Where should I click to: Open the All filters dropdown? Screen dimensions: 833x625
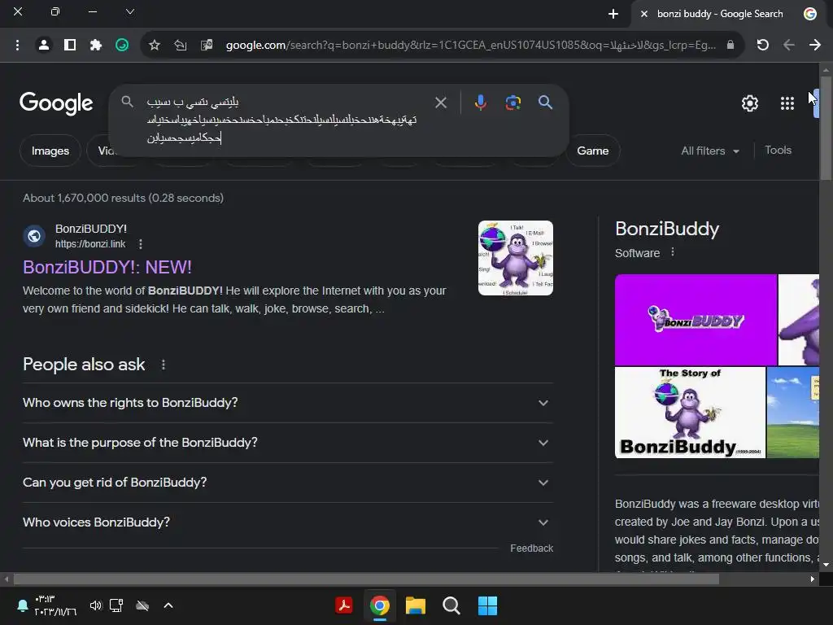pyautogui.click(x=710, y=151)
